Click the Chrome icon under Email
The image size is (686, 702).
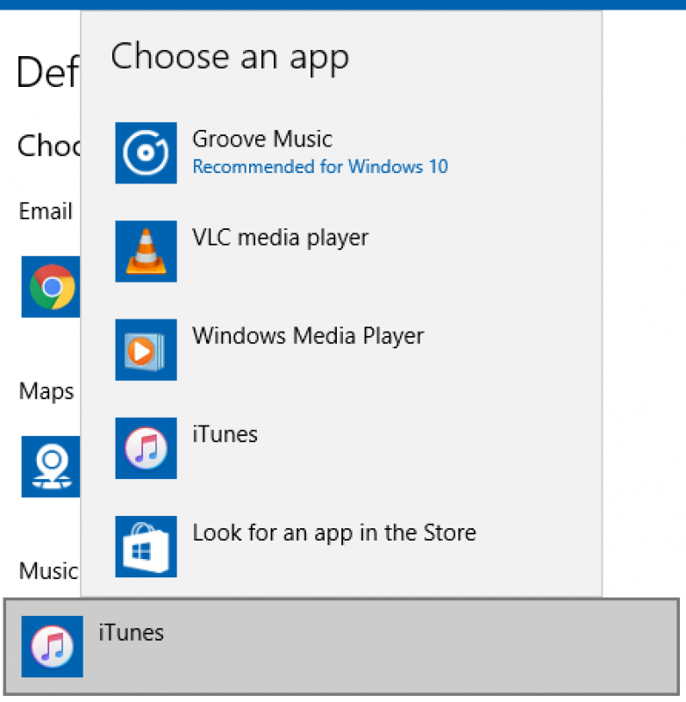[x=51, y=287]
